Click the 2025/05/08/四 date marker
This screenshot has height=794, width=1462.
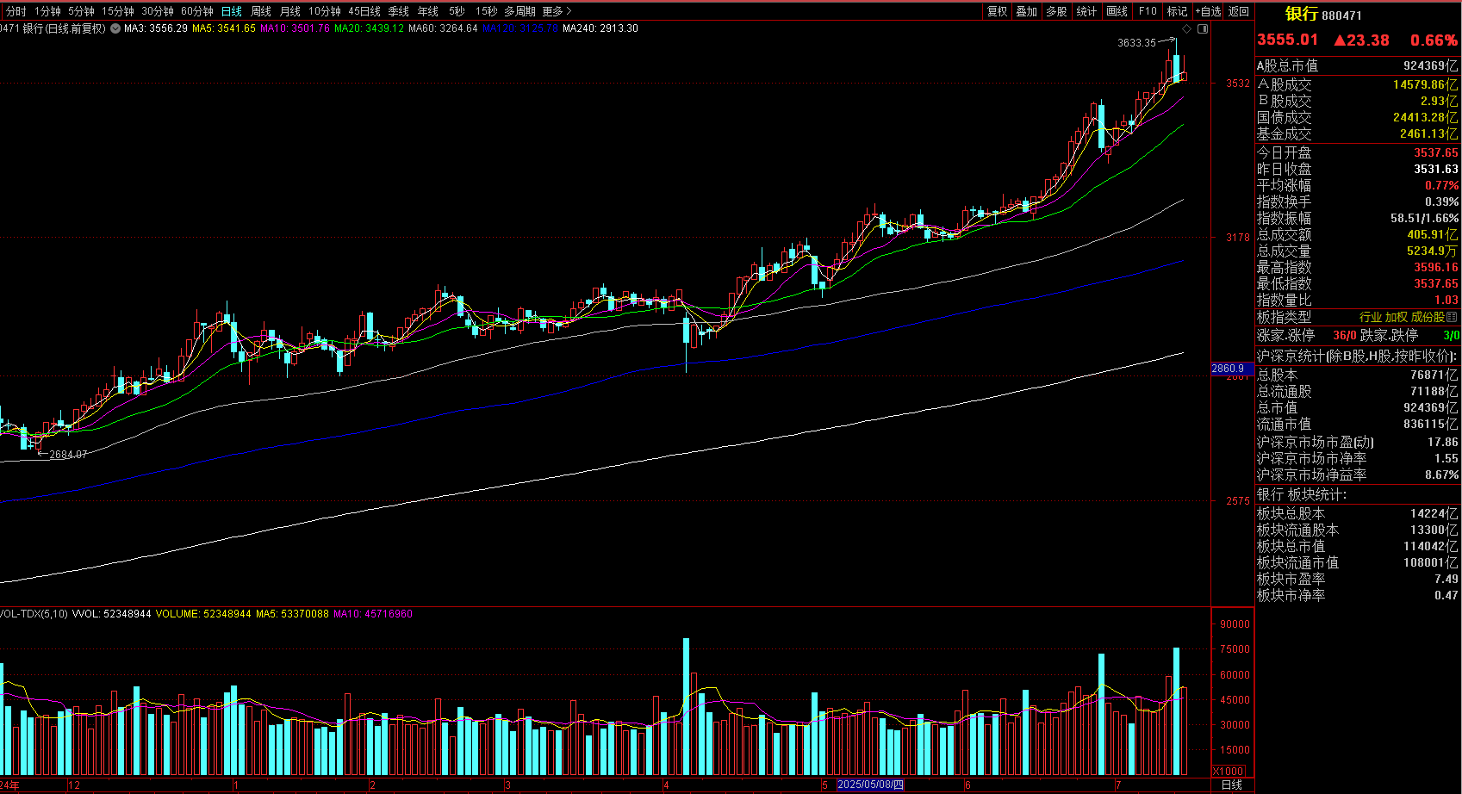tap(870, 785)
